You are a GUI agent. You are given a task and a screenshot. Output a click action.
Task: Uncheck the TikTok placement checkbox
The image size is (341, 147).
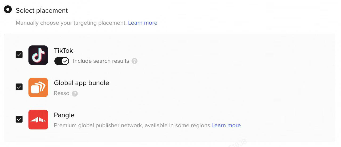(19, 55)
